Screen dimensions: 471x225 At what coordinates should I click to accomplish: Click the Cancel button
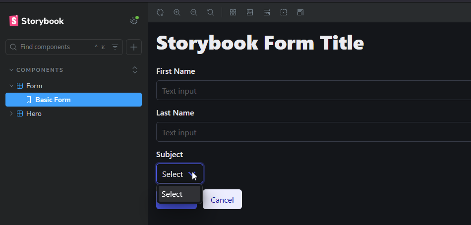(x=222, y=199)
